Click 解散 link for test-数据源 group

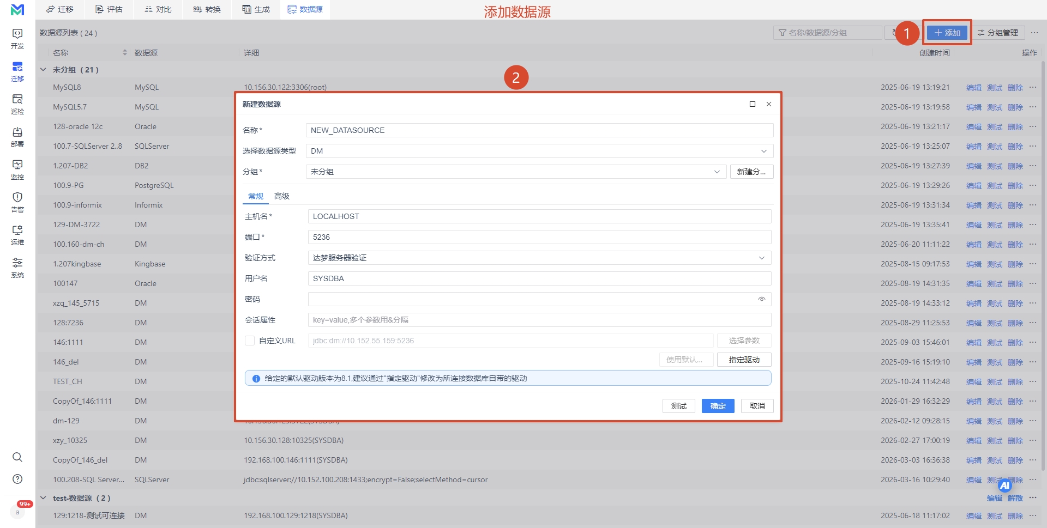pos(1015,498)
